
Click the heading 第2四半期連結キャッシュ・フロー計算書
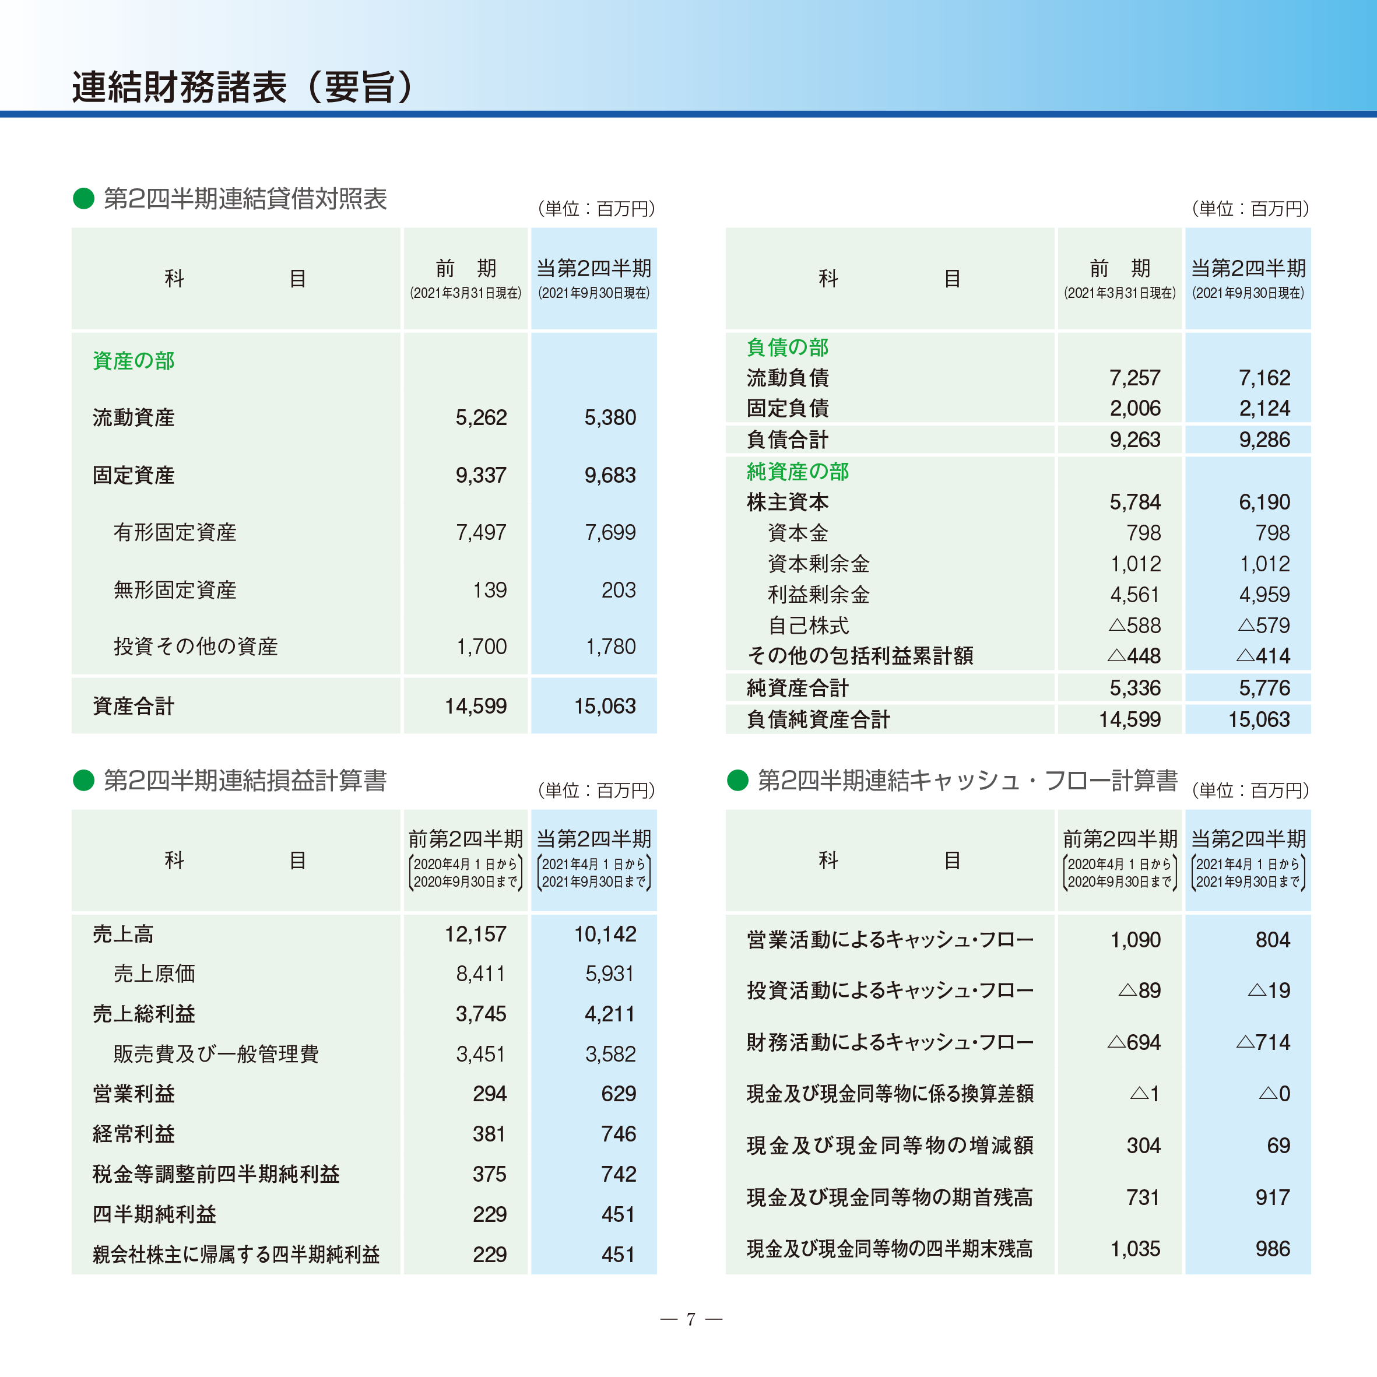tap(967, 781)
